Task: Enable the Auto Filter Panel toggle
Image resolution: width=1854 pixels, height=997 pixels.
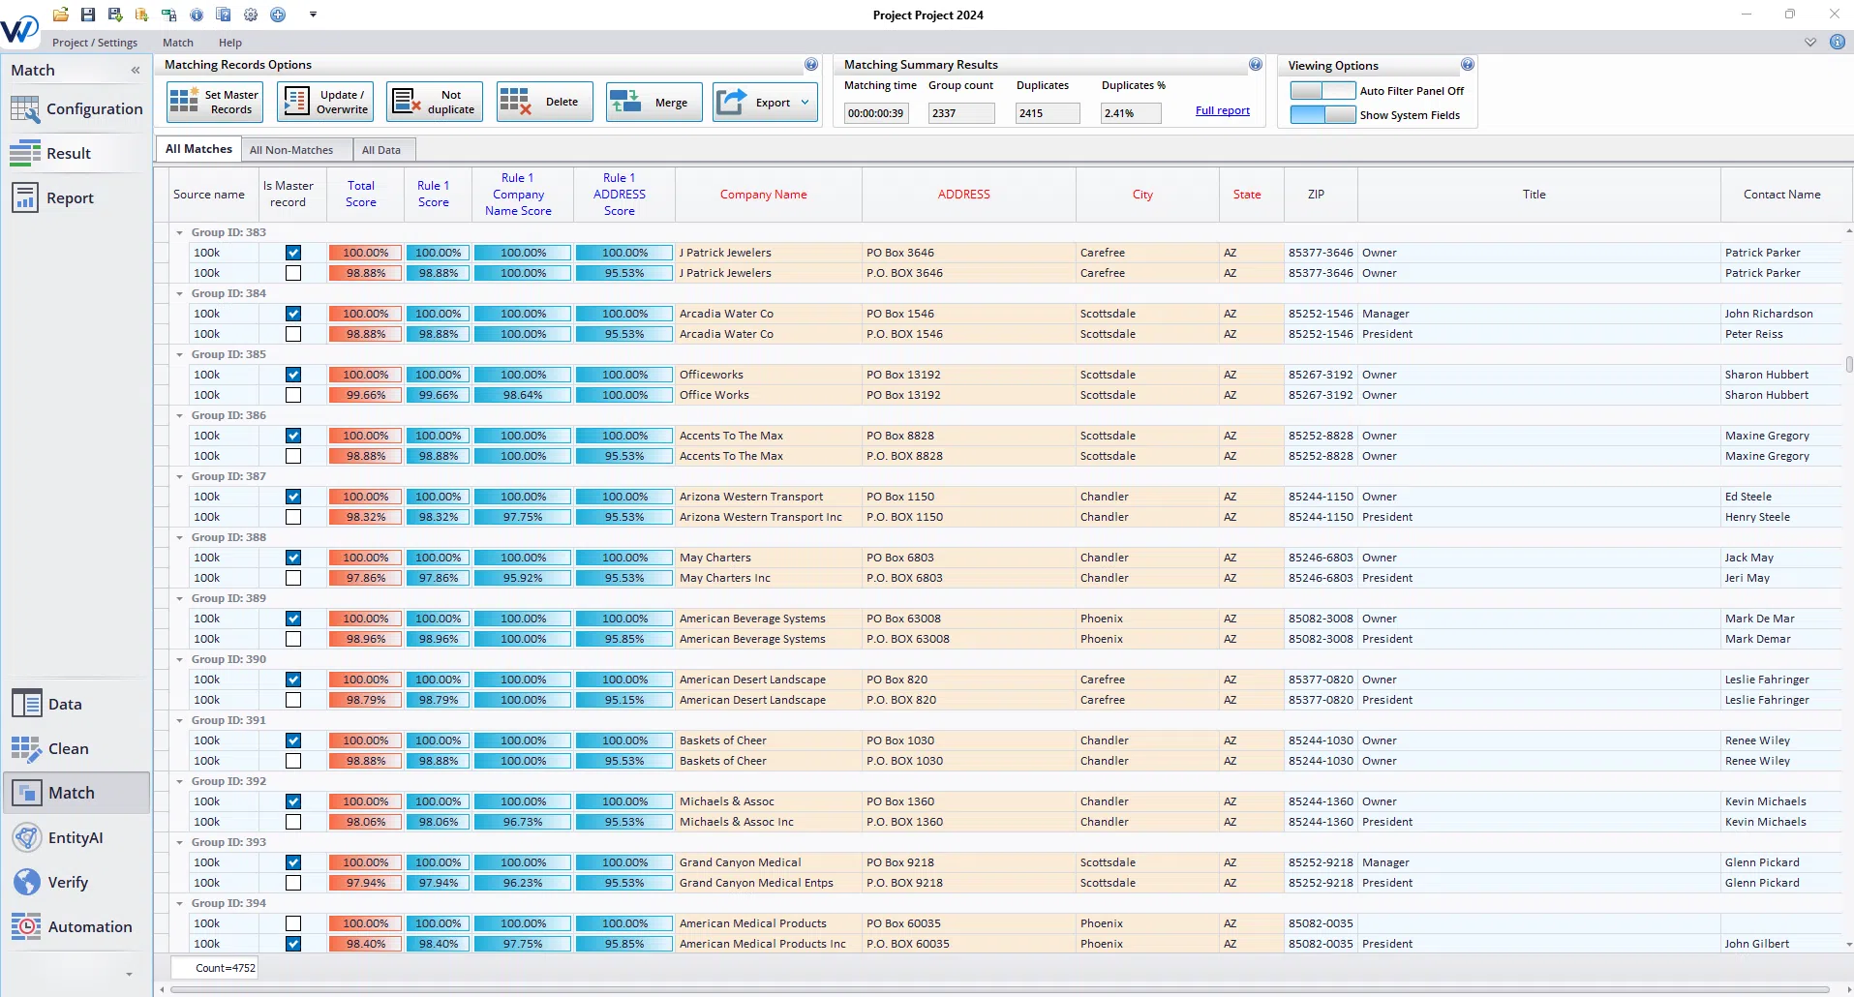Action: click(x=1323, y=90)
